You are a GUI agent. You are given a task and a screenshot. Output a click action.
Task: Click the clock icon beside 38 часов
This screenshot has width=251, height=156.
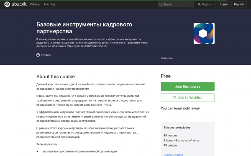(x=38, y=55)
